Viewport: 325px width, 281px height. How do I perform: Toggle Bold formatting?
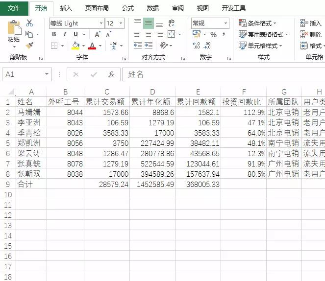click(54, 34)
